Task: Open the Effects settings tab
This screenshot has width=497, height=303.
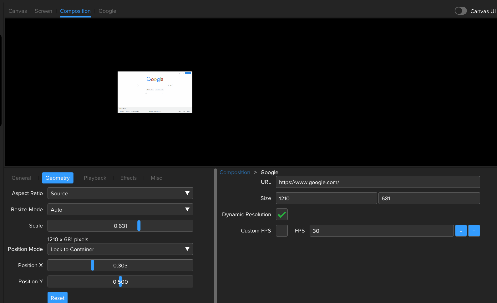Action: [x=128, y=178]
